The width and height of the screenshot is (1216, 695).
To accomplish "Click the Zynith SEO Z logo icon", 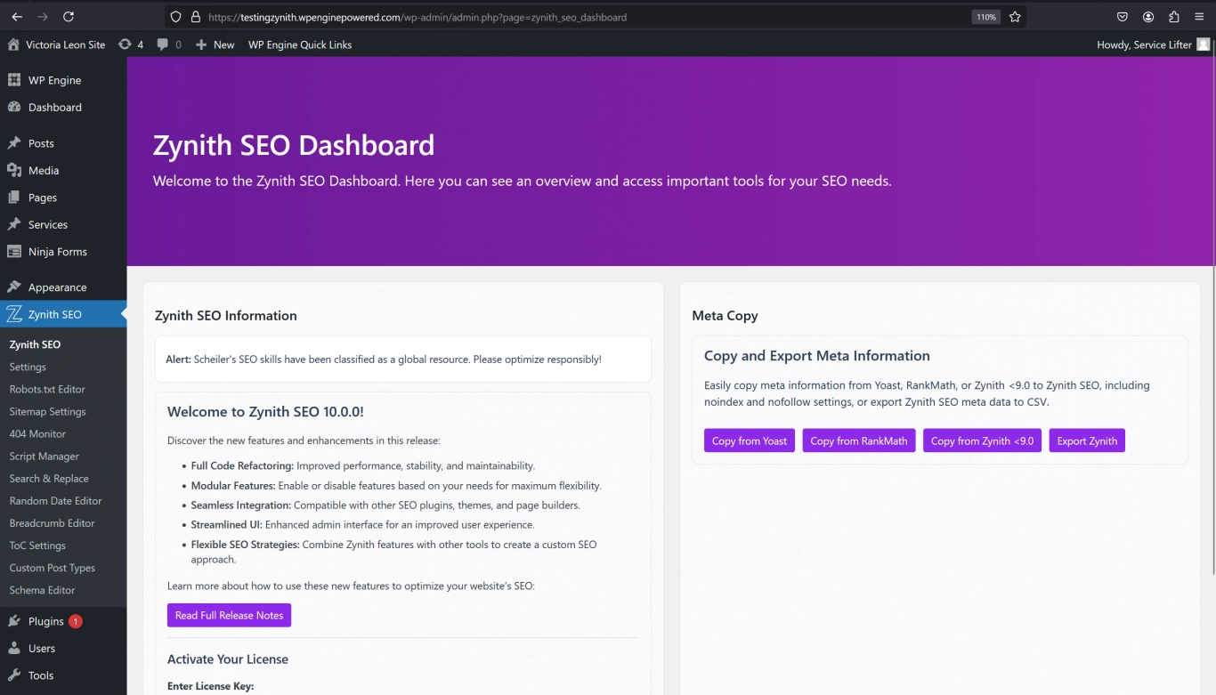I will [13, 314].
